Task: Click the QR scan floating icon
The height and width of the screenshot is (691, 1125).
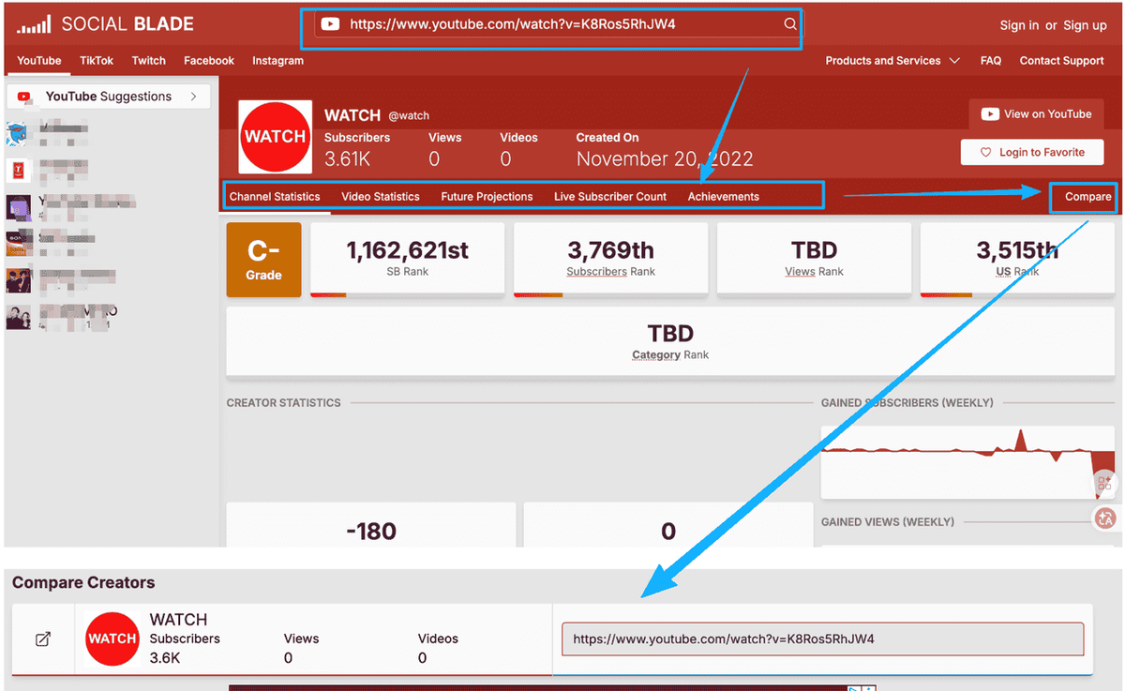Action: 1104,483
